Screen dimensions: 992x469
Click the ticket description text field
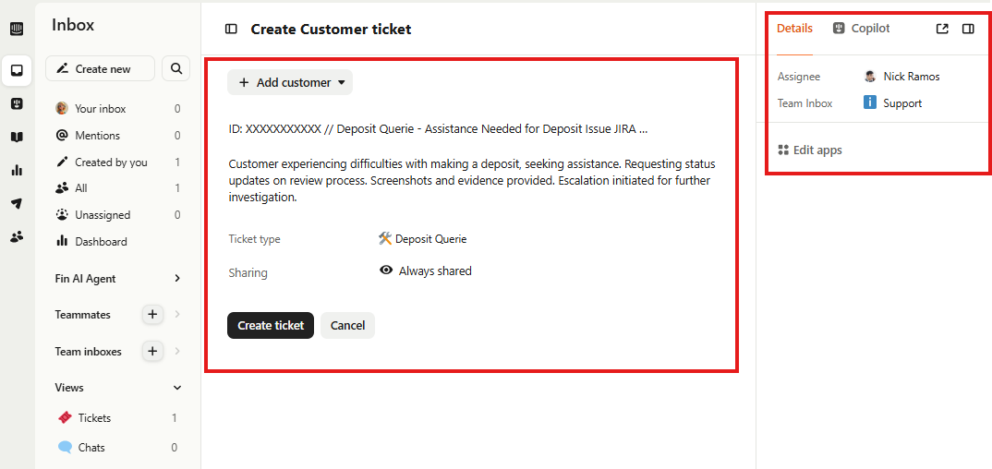(471, 180)
